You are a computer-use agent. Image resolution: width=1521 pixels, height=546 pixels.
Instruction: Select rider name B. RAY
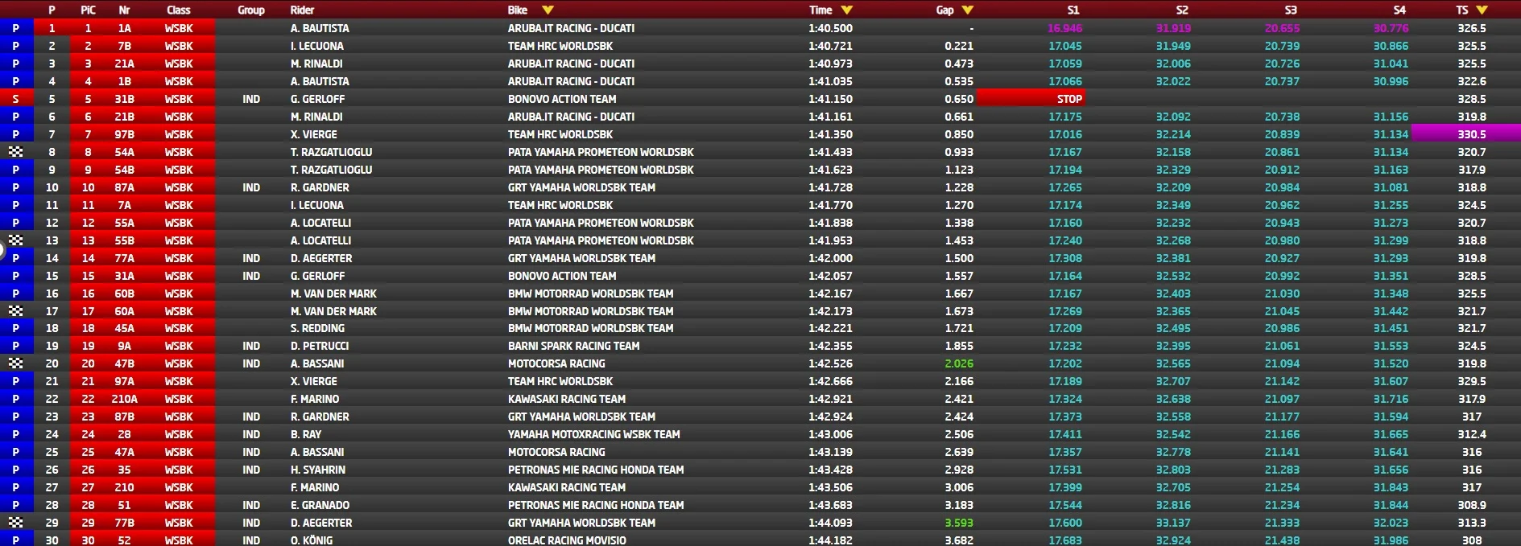306,434
